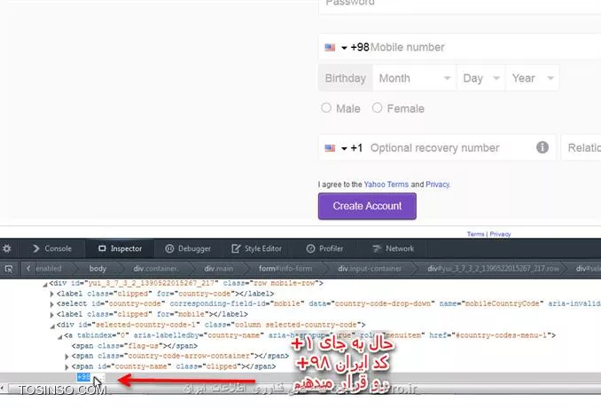Expand the label for="mobile" node

(51, 315)
